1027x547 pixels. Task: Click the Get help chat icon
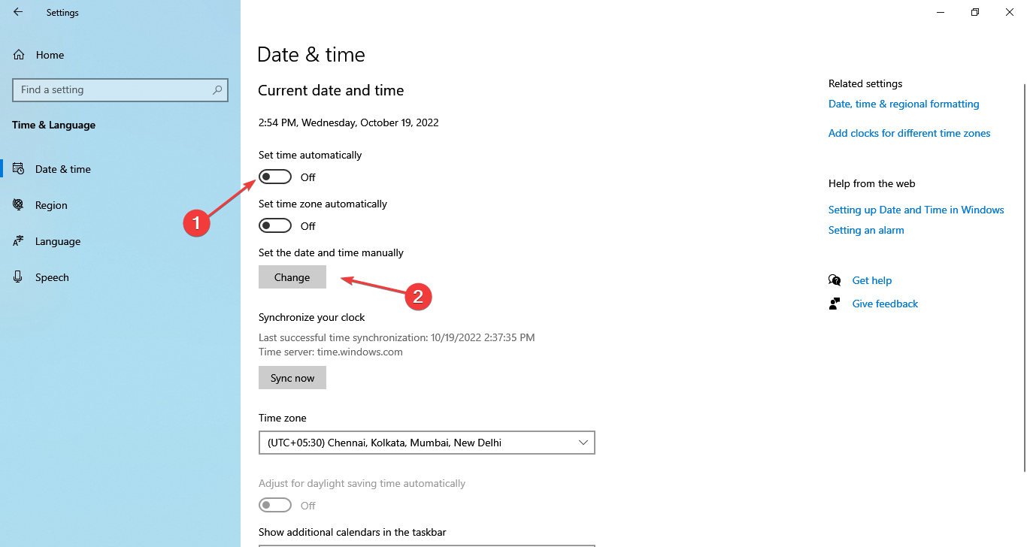pos(835,280)
